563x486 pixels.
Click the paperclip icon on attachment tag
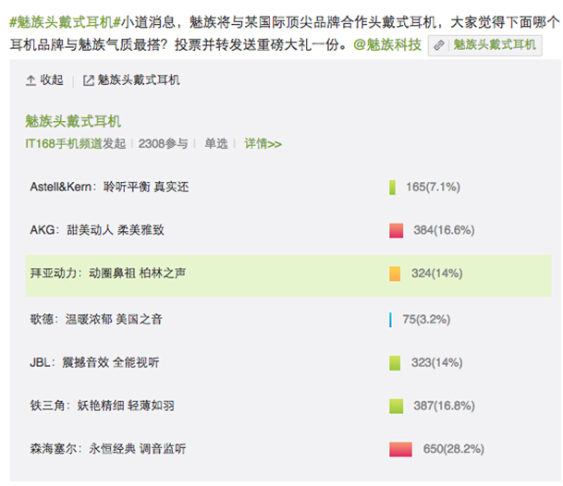[x=438, y=45]
